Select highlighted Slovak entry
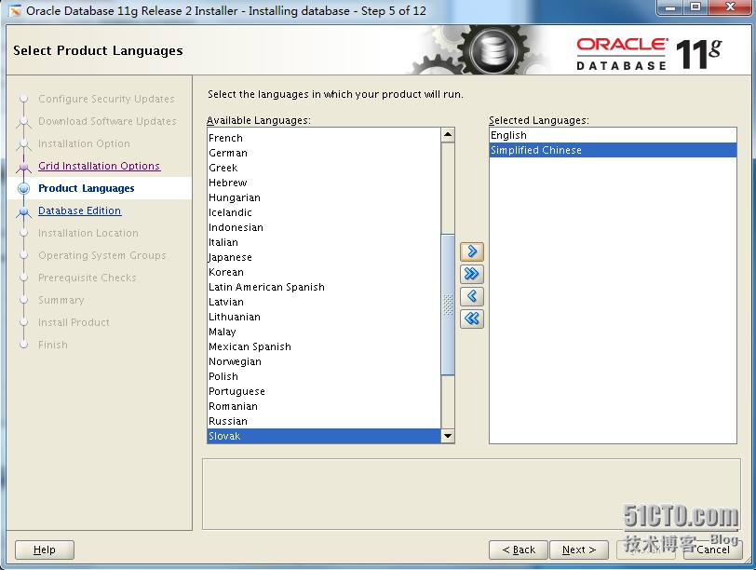Viewport: 756px width, 570px height. [323, 437]
